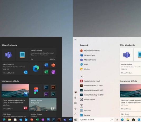Open Microsoft Store on the light taskbar
The width and height of the screenshot is (141, 122).
(133, 120)
